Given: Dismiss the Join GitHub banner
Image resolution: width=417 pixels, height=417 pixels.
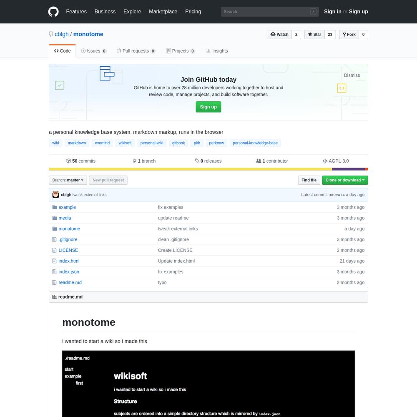Looking at the screenshot, I should pos(352,75).
